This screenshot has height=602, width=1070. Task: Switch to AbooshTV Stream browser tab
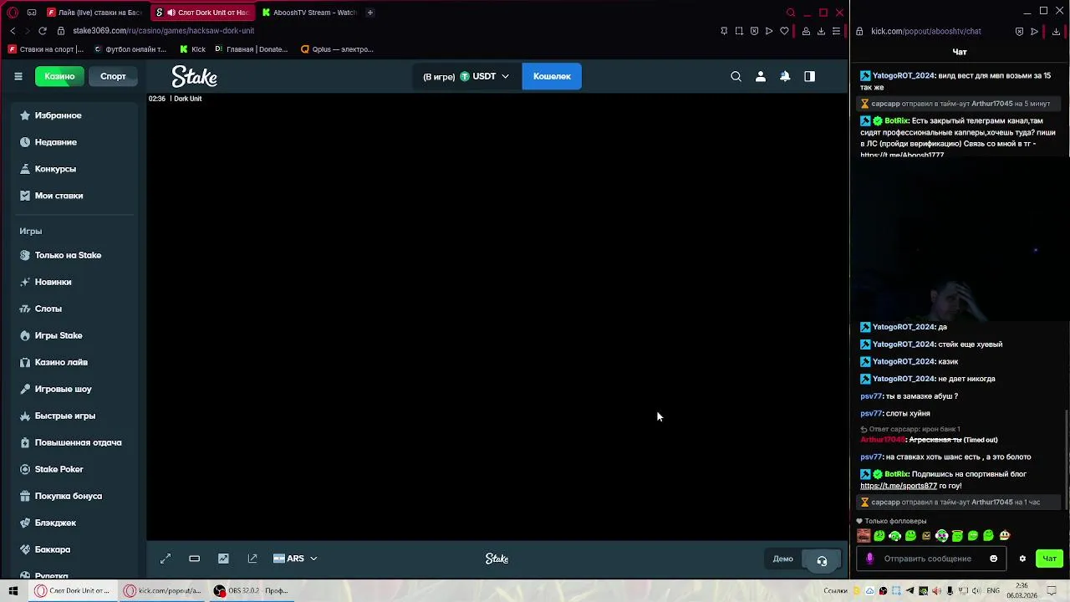click(x=309, y=13)
